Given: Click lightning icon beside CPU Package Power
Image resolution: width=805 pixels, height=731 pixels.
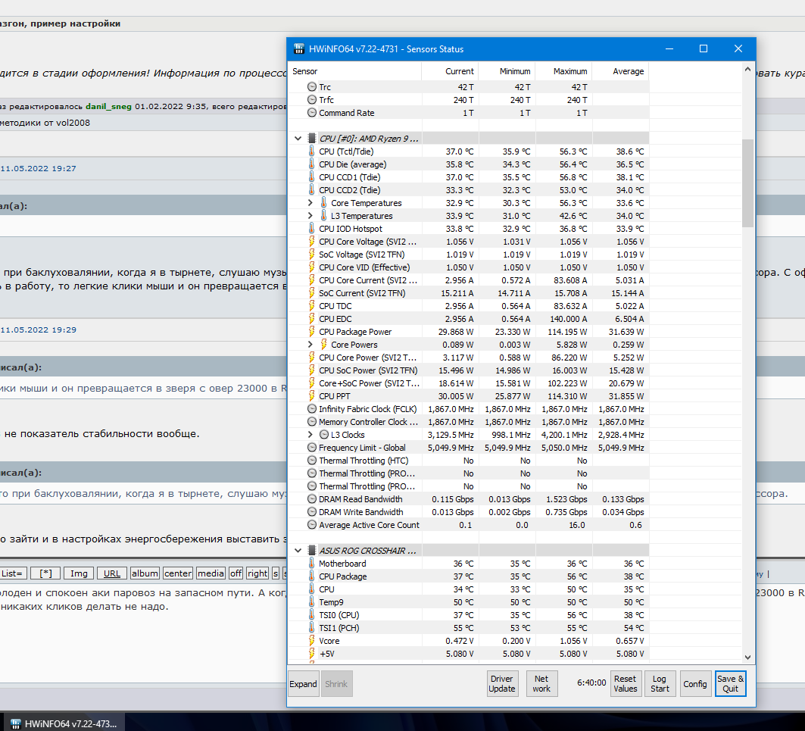Looking at the screenshot, I should click(x=312, y=331).
